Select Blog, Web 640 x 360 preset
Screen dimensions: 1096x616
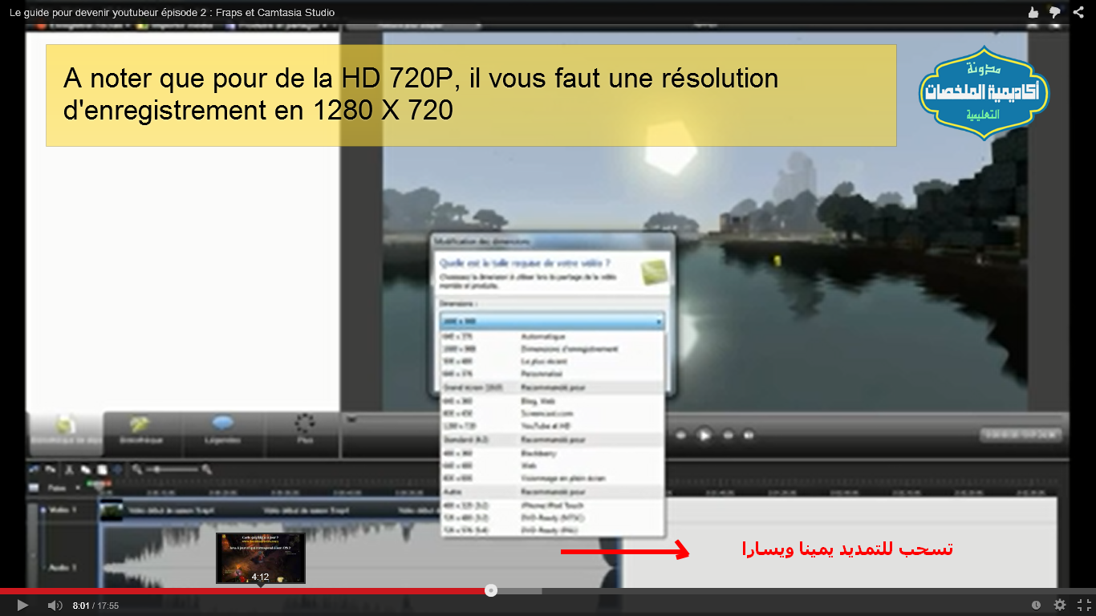coord(553,399)
